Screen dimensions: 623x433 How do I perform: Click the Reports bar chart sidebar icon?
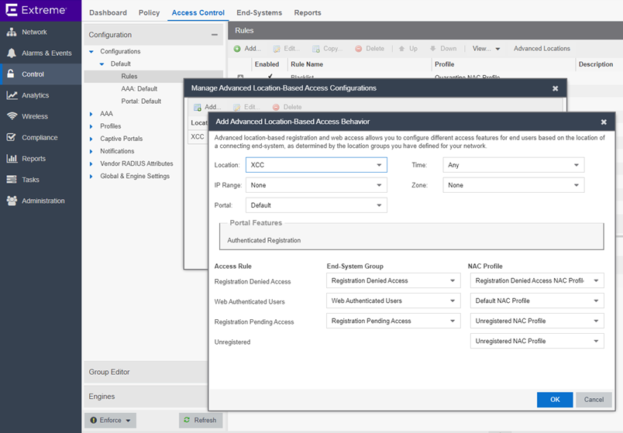pyautogui.click(x=12, y=159)
